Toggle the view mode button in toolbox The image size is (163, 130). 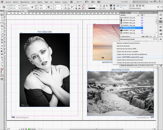[x=2, y=79]
